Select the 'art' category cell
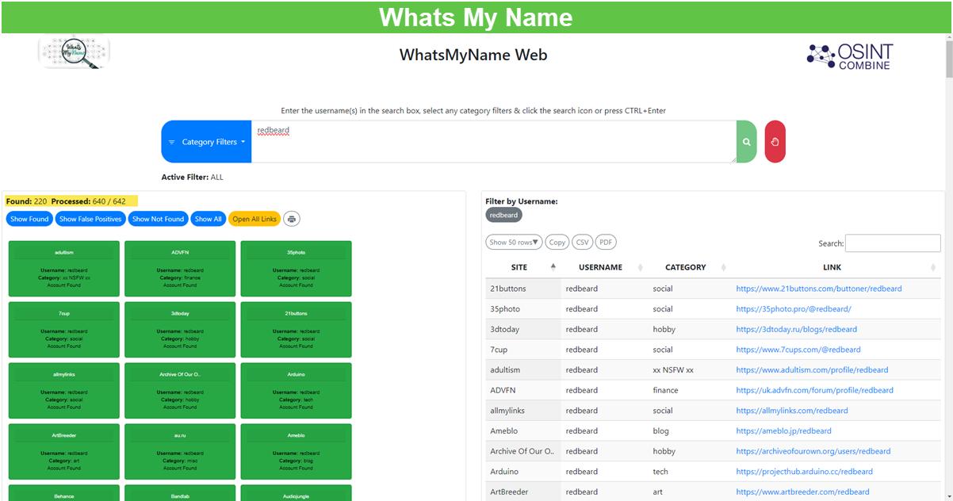Screen dimensions: 953x501 pos(690,492)
